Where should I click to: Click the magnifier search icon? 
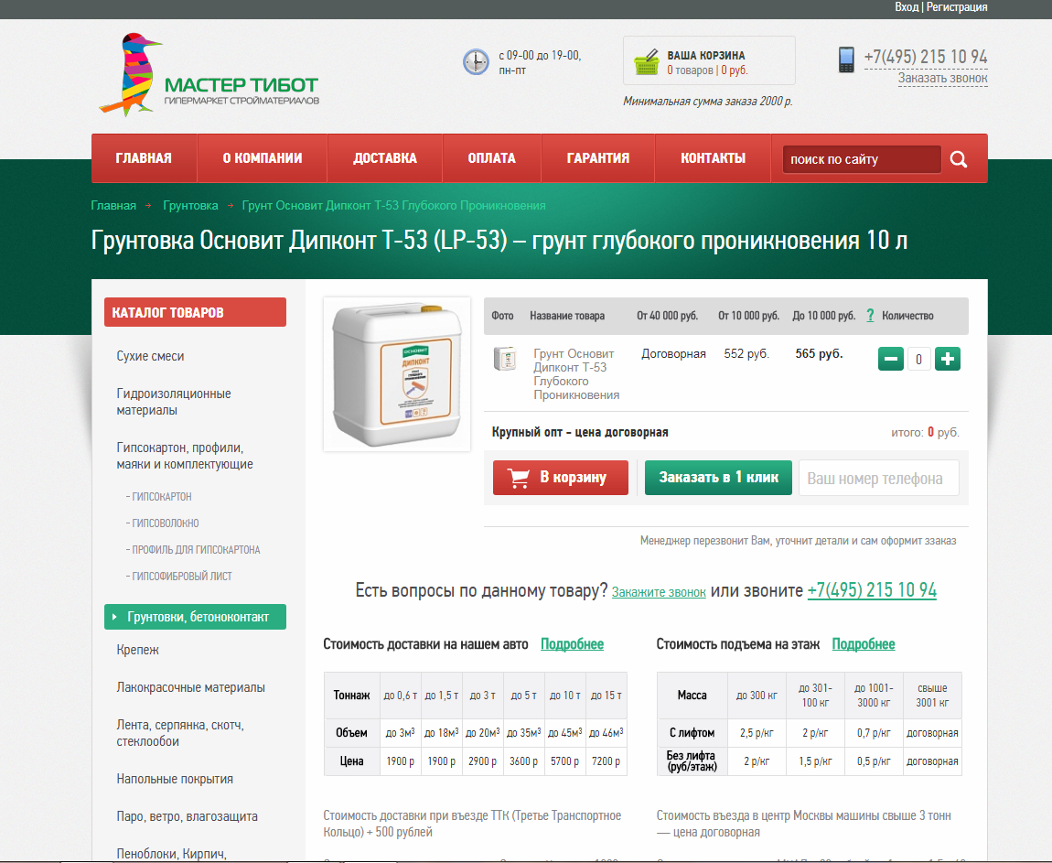[x=959, y=159]
